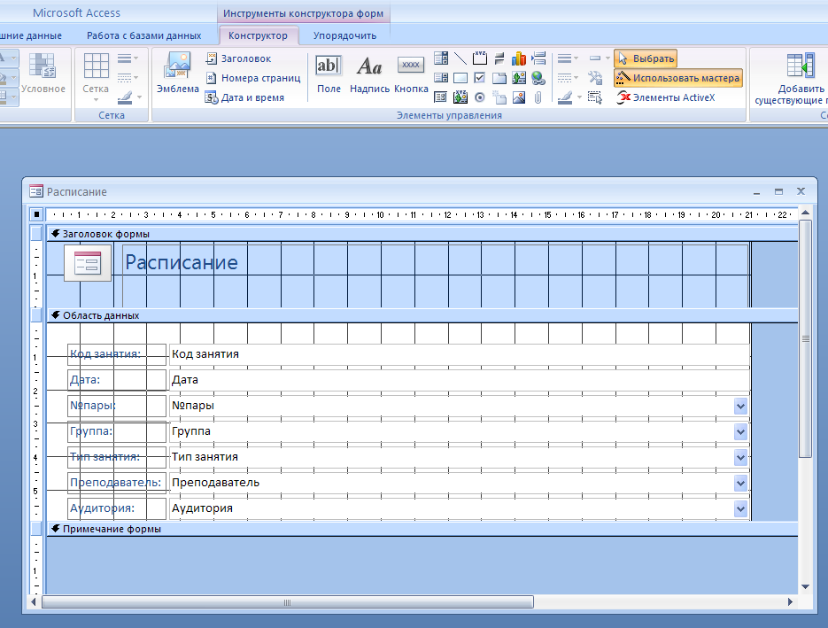Viewport: 828px width, 628px height.
Task: Select the Option Button radio control
Action: pos(480,97)
